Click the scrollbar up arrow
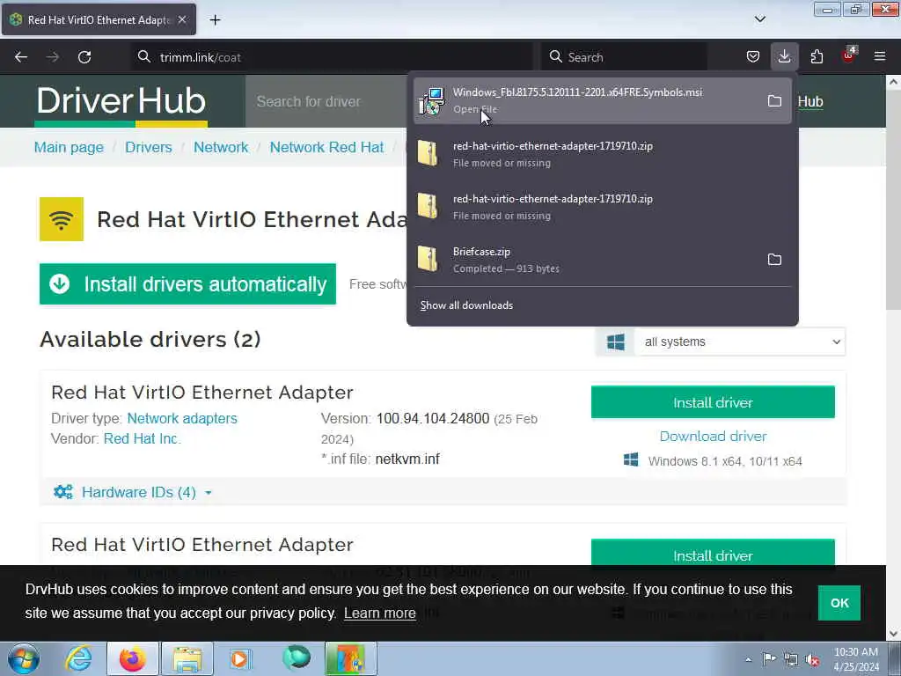Viewport: 901px width, 676px height. 894,82
